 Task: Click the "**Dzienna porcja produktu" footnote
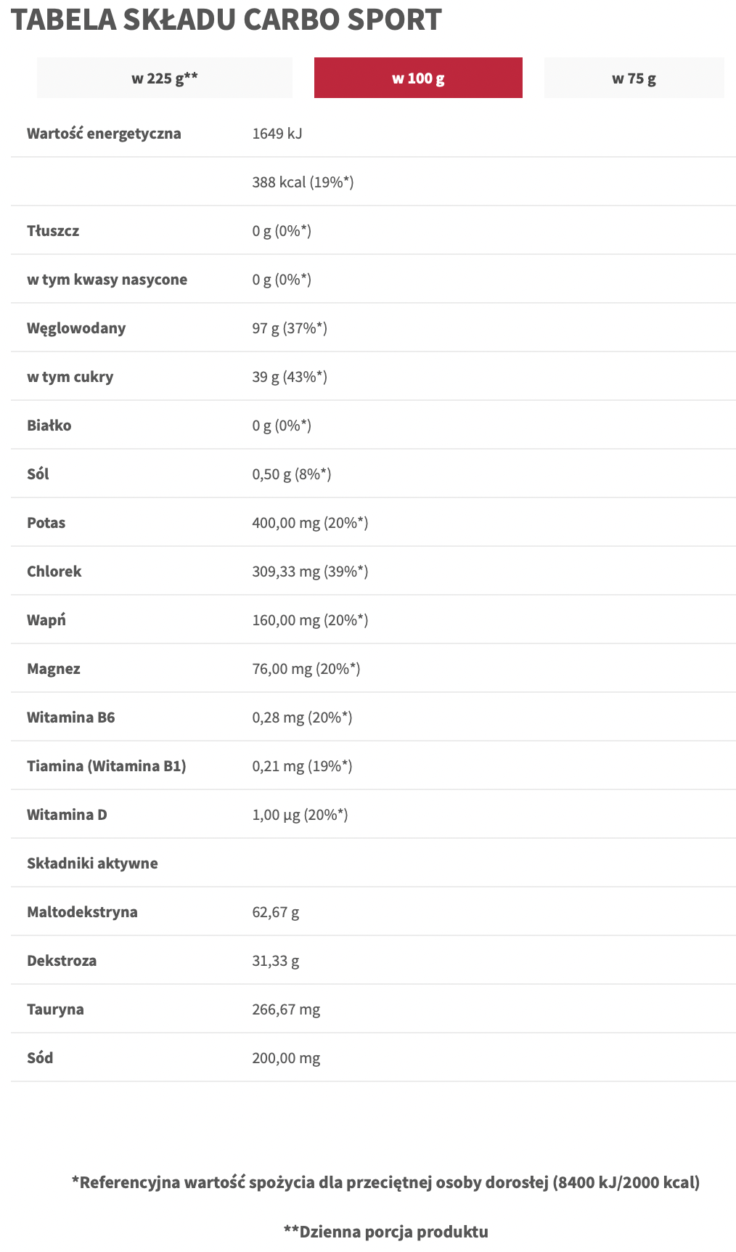(x=385, y=1232)
